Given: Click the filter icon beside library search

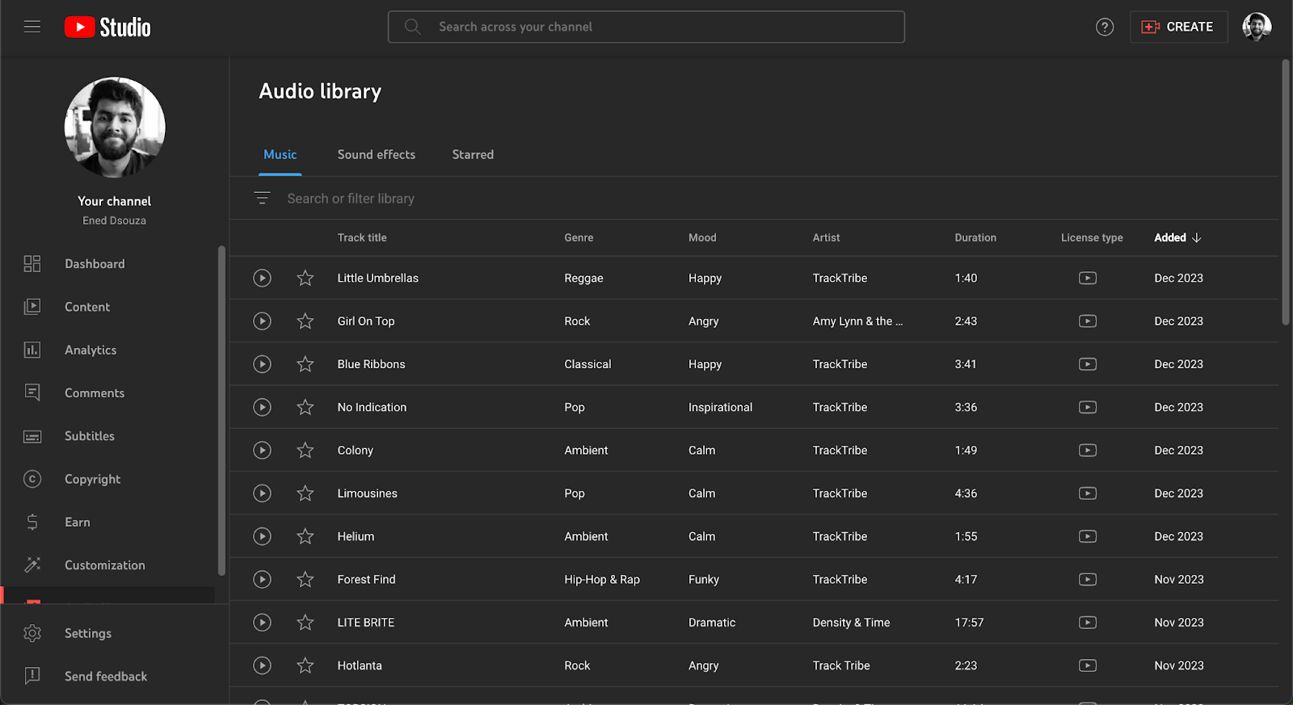Looking at the screenshot, I should (262, 198).
